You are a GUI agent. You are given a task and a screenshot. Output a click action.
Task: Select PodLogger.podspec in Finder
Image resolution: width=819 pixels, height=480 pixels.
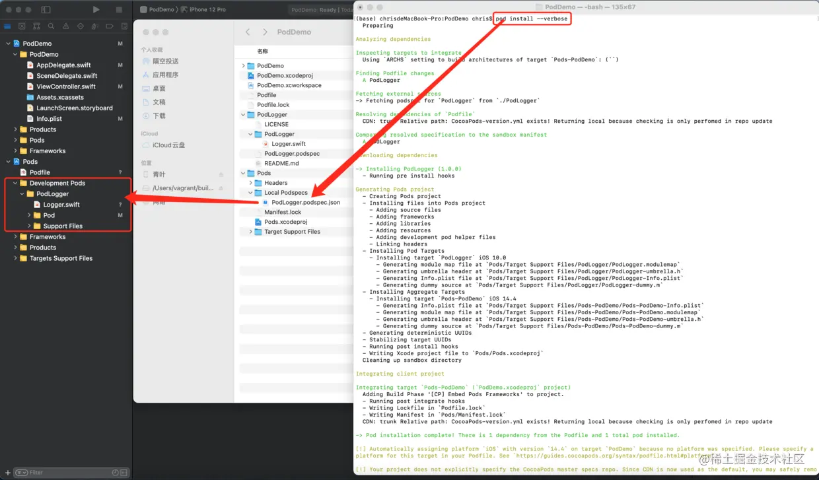pyautogui.click(x=292, y=154)
